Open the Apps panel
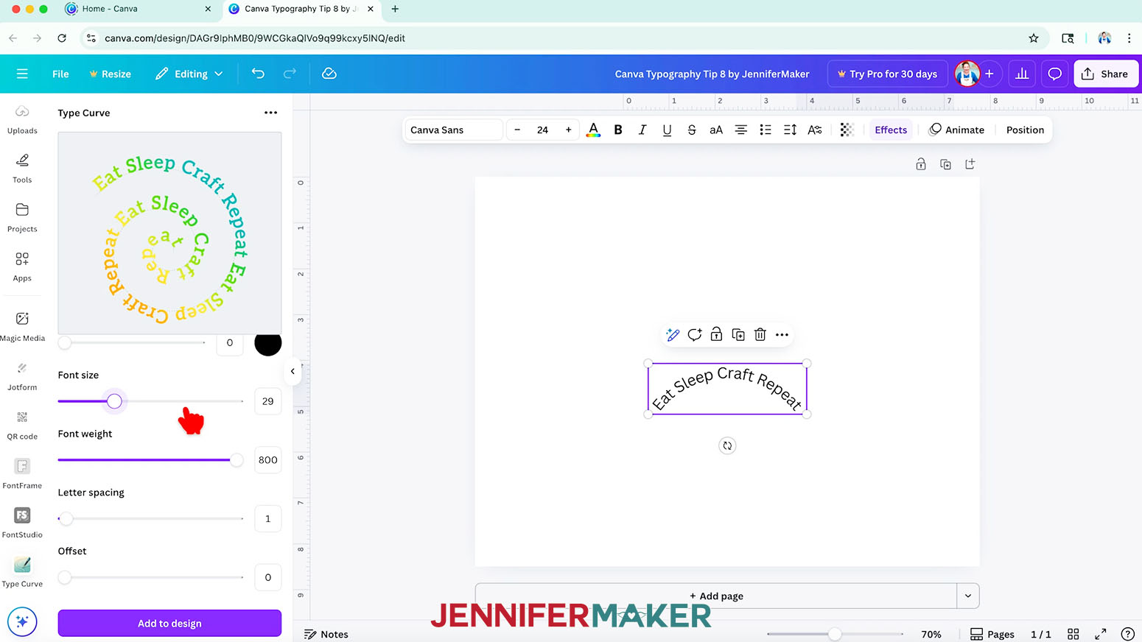 pos(22,267)
